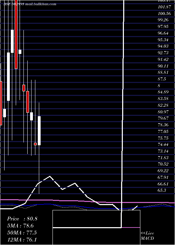Click the 87.5 price axis label
The height and width of the screenshot is (245, 175).
pyautogui.click(x=162, y=79)
